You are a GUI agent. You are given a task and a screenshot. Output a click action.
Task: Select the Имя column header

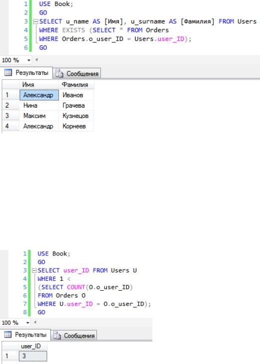[x=39, y=85]
